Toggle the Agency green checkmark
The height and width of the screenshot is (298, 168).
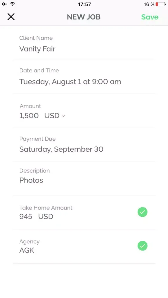[143, 246]
